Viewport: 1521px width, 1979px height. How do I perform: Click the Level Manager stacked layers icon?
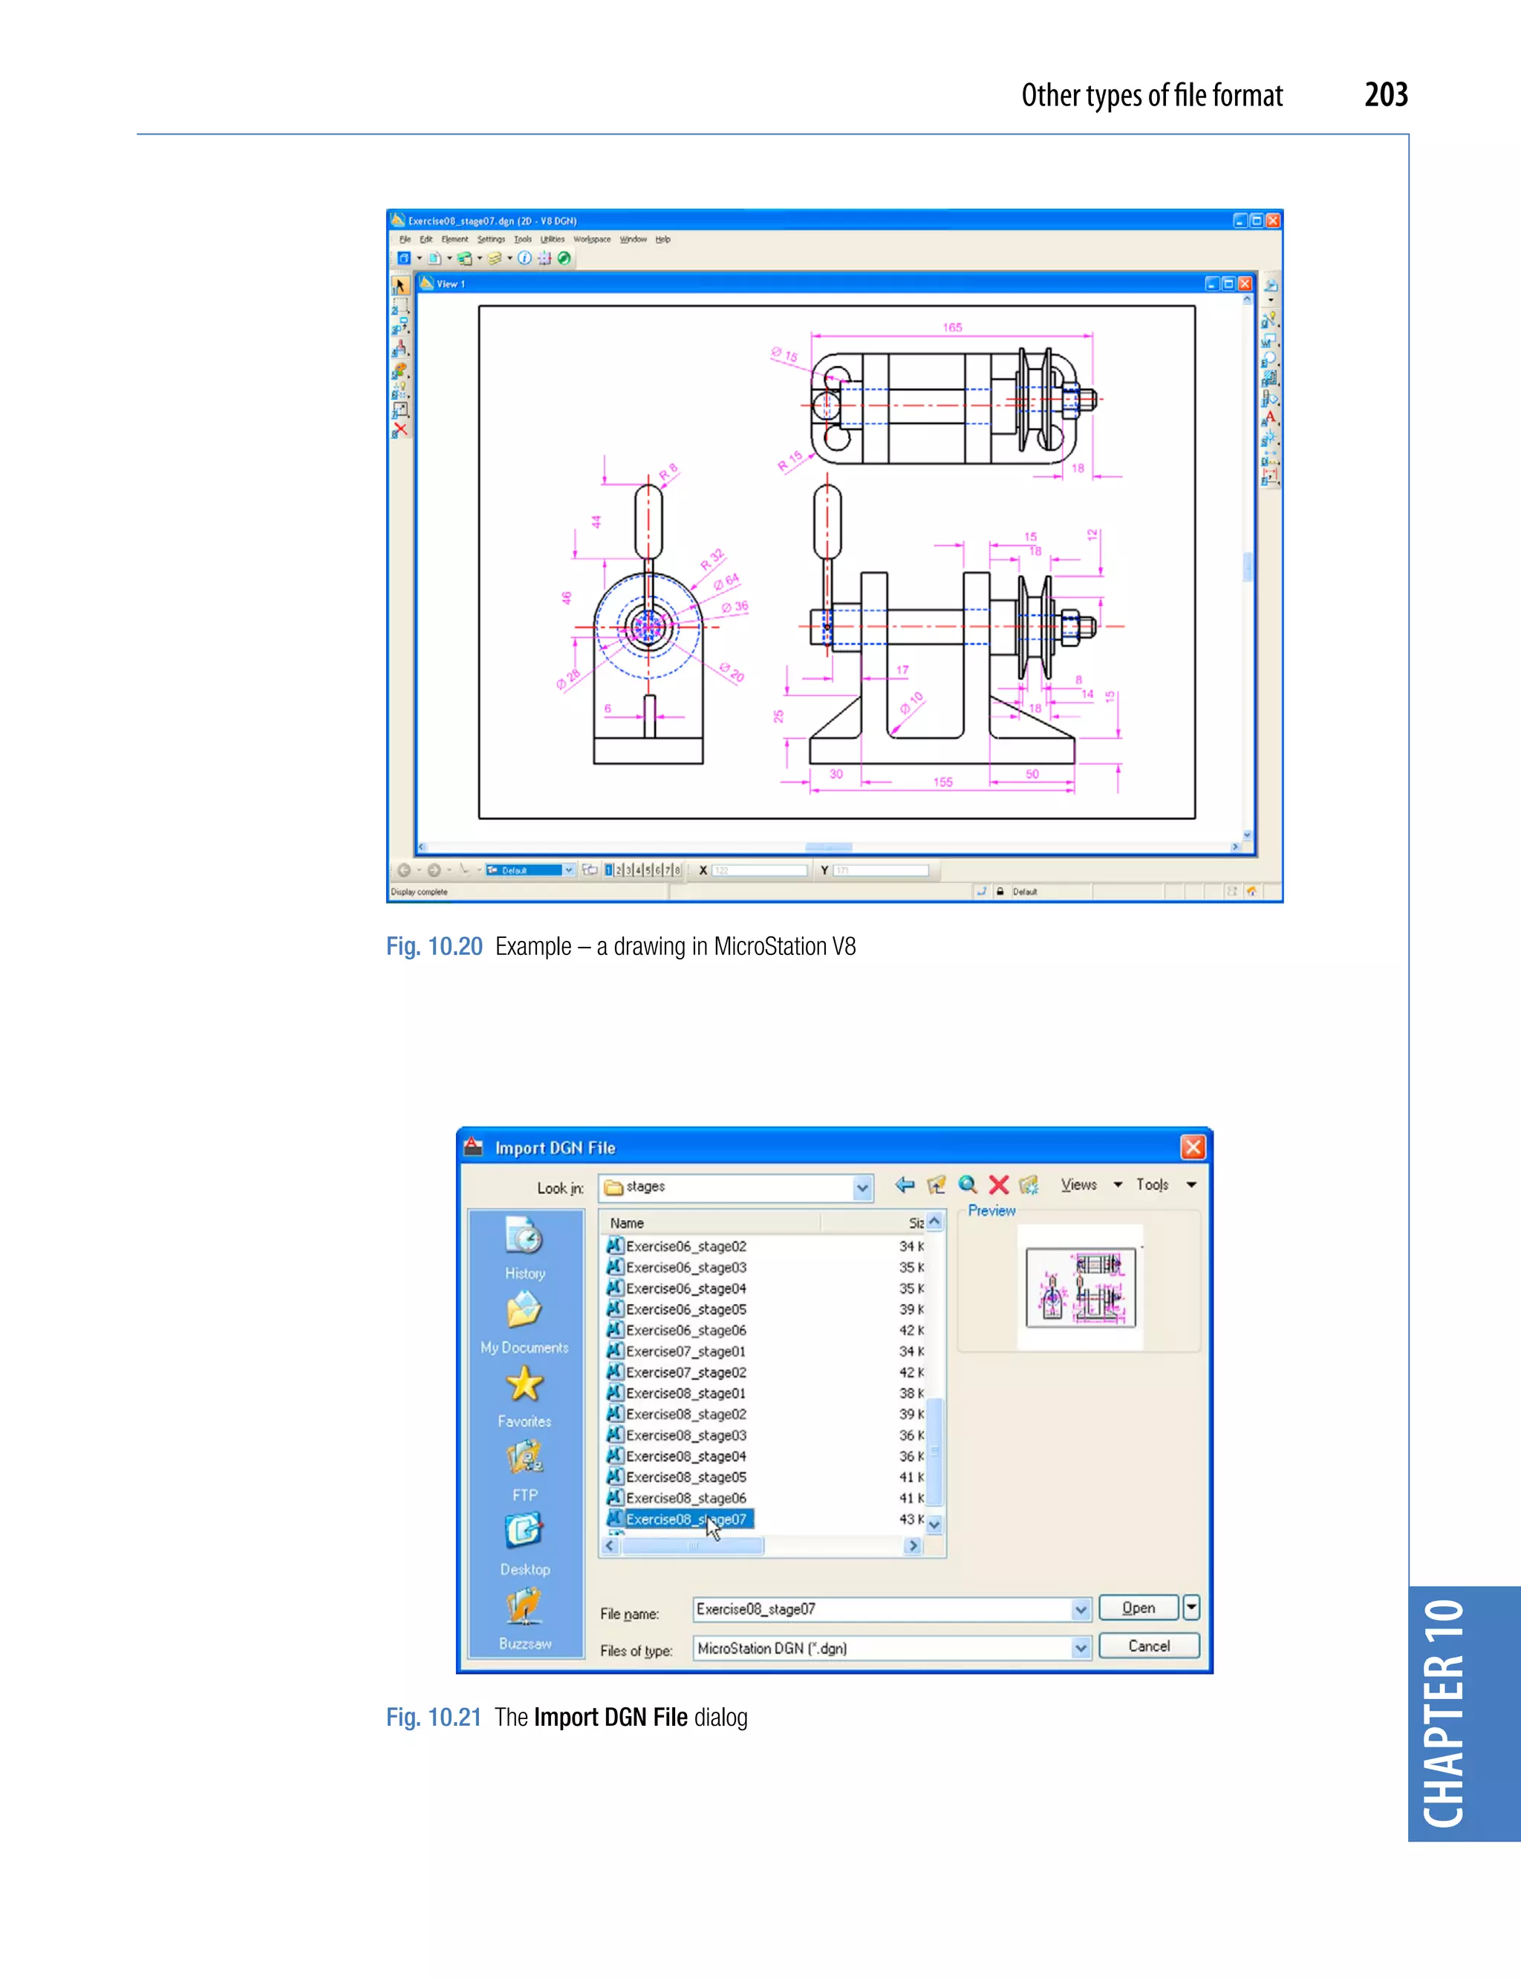pos(495,258)
